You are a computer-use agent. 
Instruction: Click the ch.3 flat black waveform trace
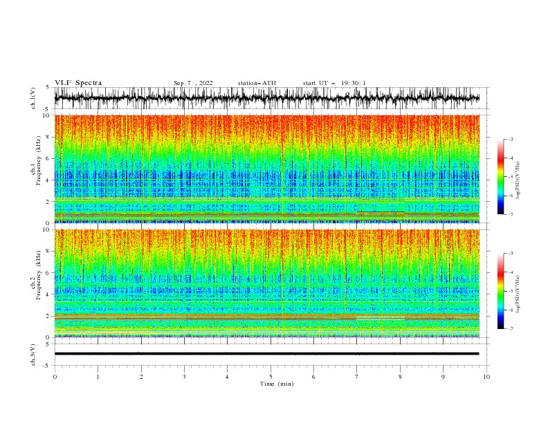tap(266, 354)
